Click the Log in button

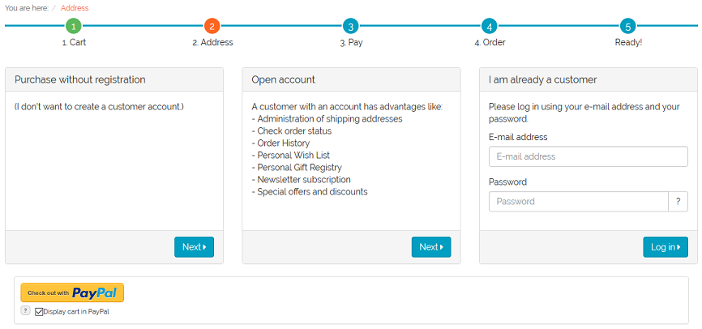[666, 247]
